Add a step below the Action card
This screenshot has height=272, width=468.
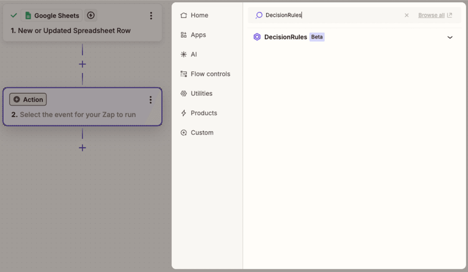(x=82, y=148)
